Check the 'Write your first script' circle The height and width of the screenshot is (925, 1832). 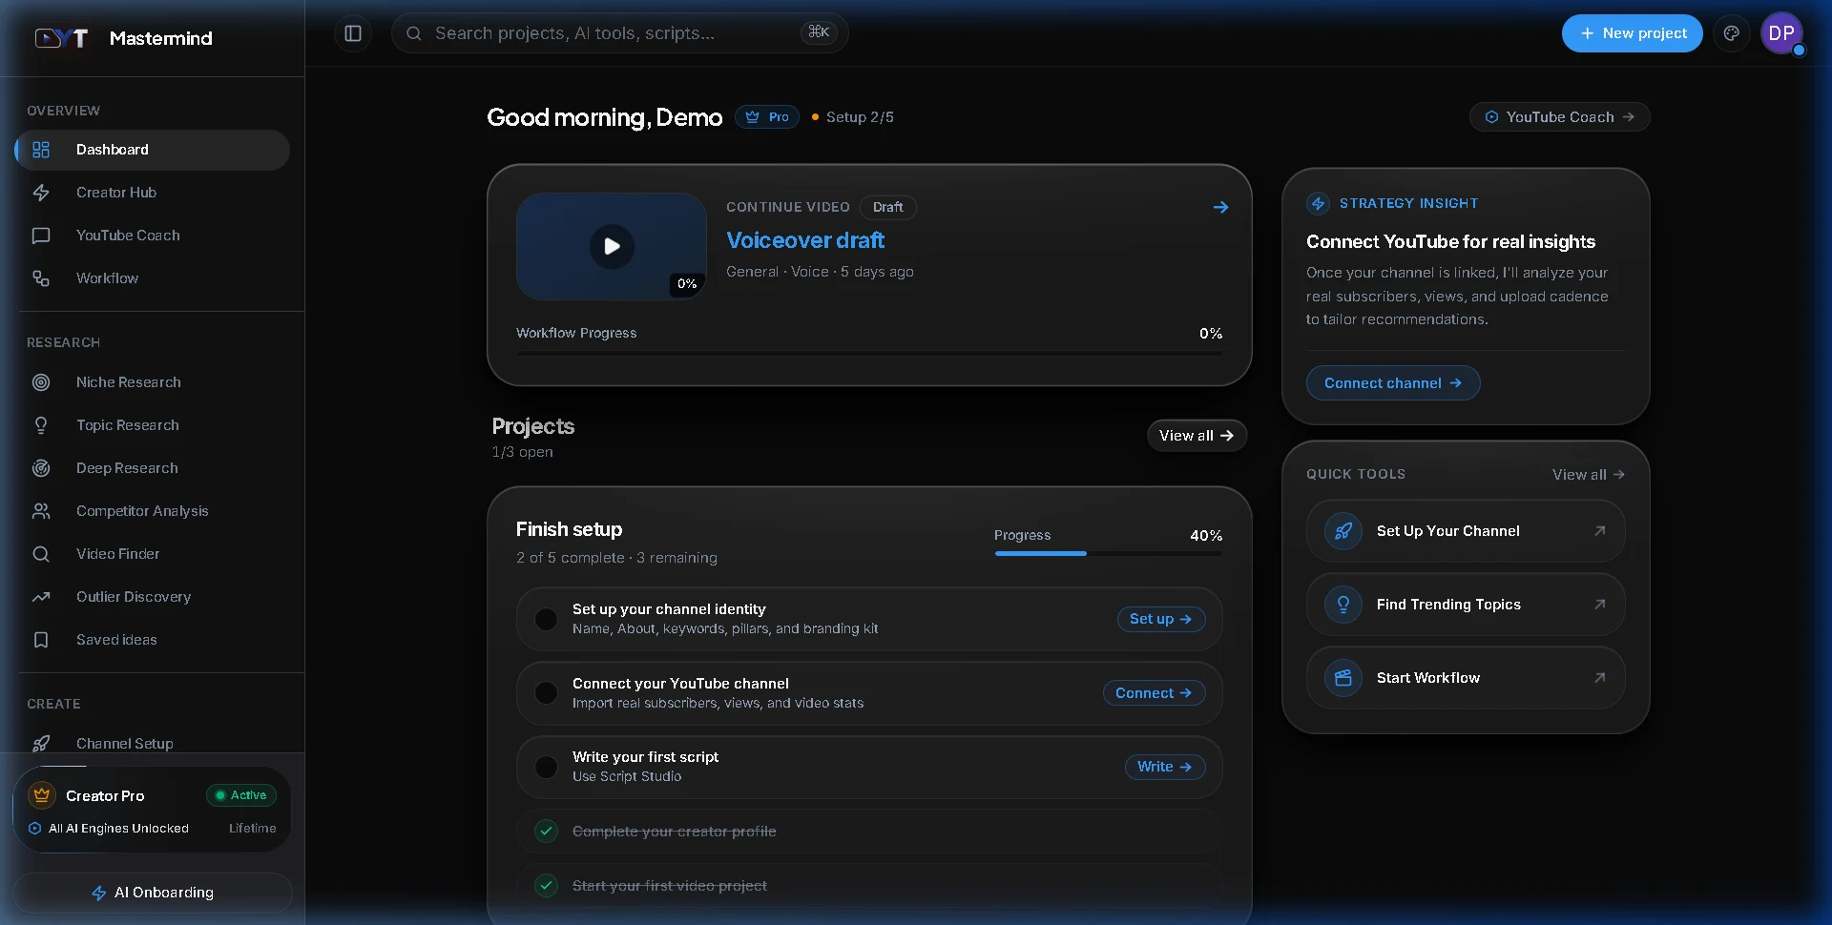[547, 767]
